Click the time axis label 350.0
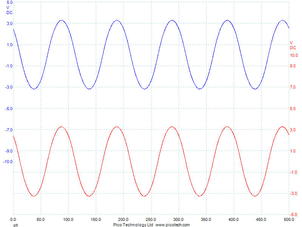 (206, 219)
